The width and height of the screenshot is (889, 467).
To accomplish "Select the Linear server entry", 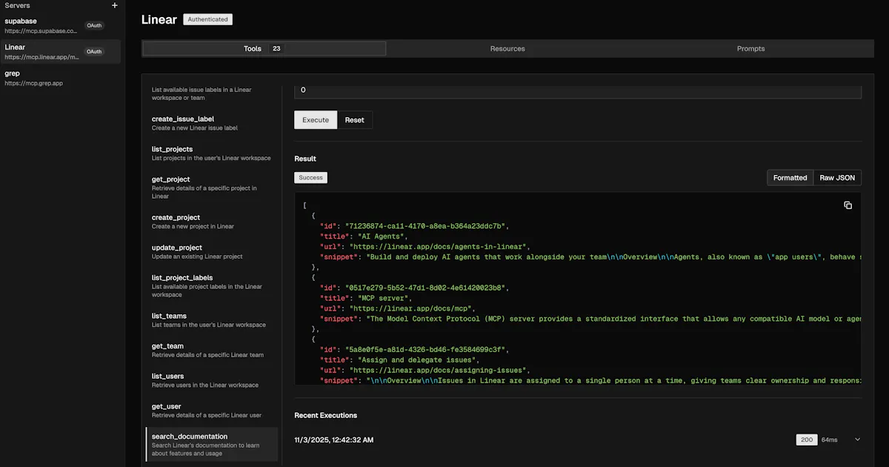I will [x=60, y=51].
